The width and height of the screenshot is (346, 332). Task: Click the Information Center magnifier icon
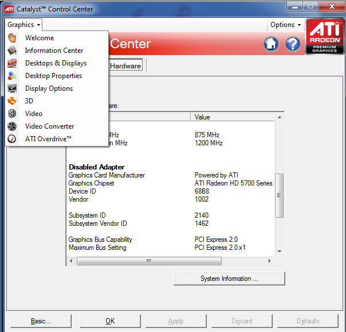pos(12,51)
